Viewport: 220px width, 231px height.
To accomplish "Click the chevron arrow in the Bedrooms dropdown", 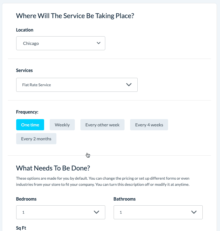I will pyautogui.click(x=97, y=212).
